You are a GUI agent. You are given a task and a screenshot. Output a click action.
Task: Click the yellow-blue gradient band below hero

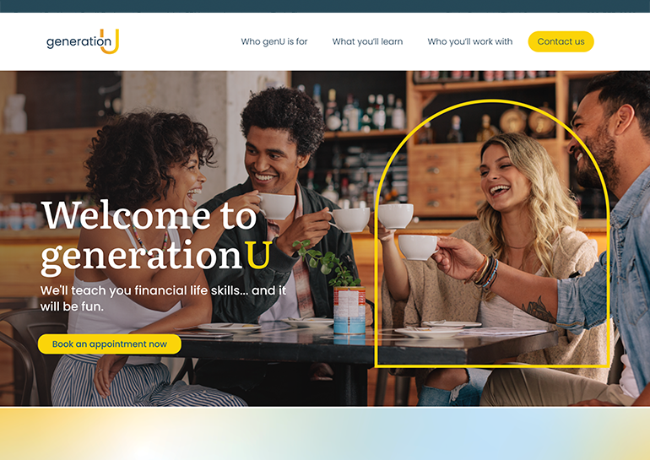click(325, 434)
